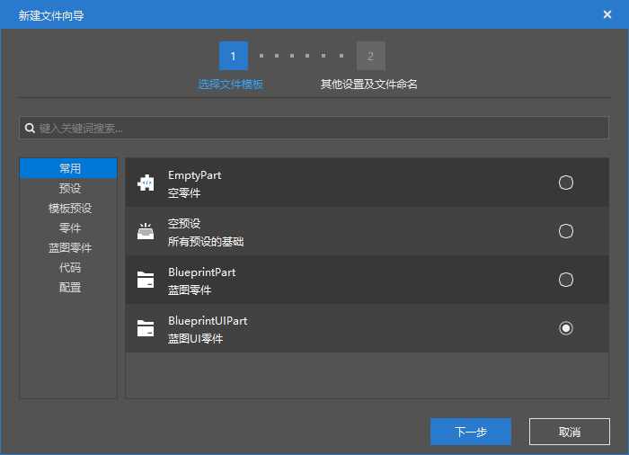Click the BlueprintPart folder icon
Screen dimensions: 629x455
146,281
